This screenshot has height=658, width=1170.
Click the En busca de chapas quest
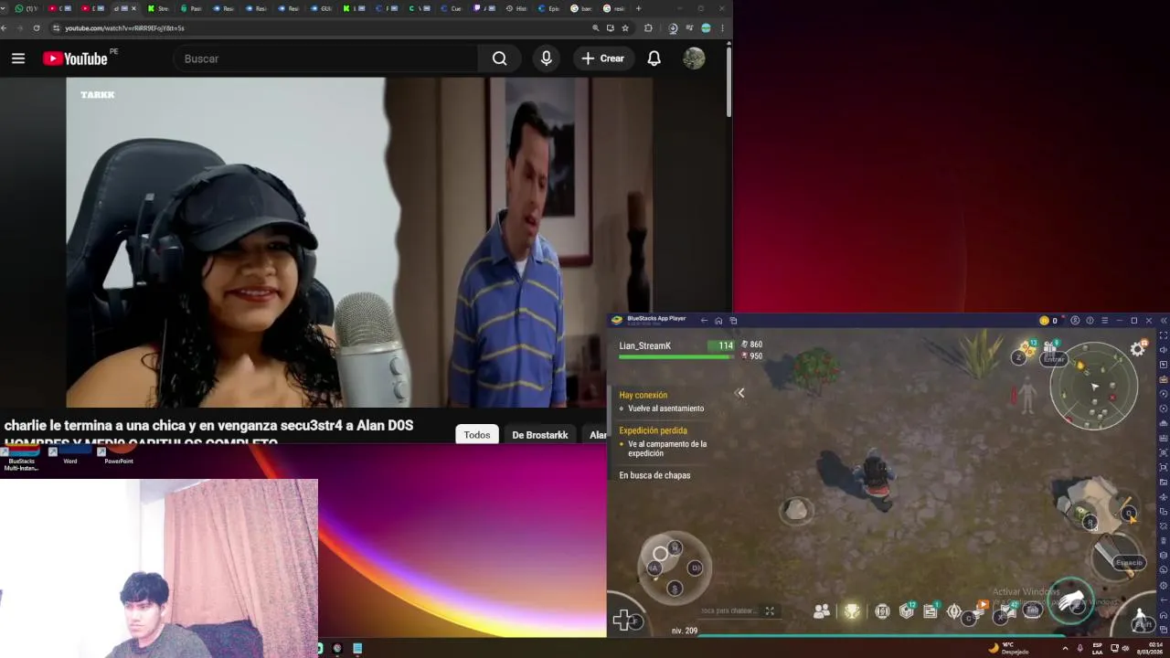pos(654,475)
